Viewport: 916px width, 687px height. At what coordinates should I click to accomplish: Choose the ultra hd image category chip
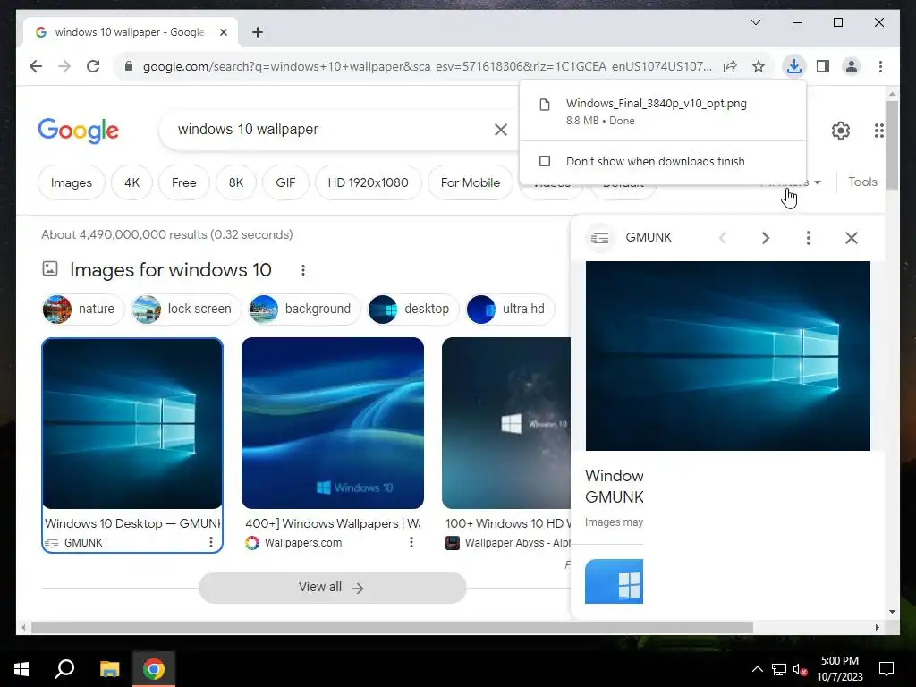[x=509, y=309]
